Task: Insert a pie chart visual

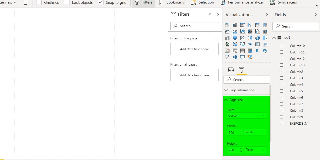Action: coord(250,38)
